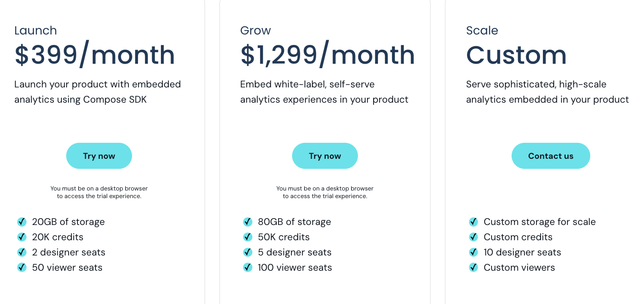Screen dimensions: 642x304
Task: Click the $399/month price heading
Action: (x=95, y=55)
